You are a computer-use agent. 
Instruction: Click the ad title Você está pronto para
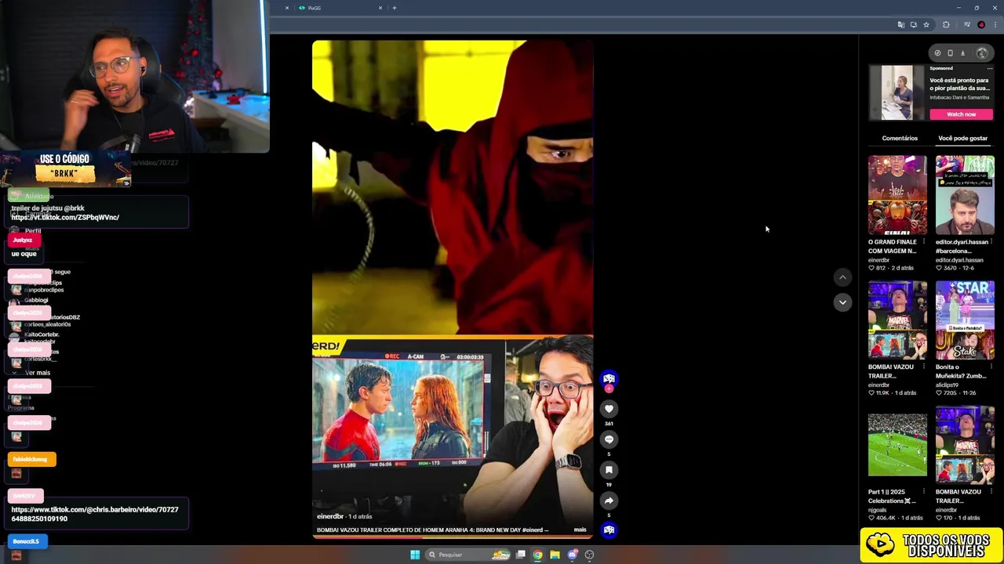[959, 84]
